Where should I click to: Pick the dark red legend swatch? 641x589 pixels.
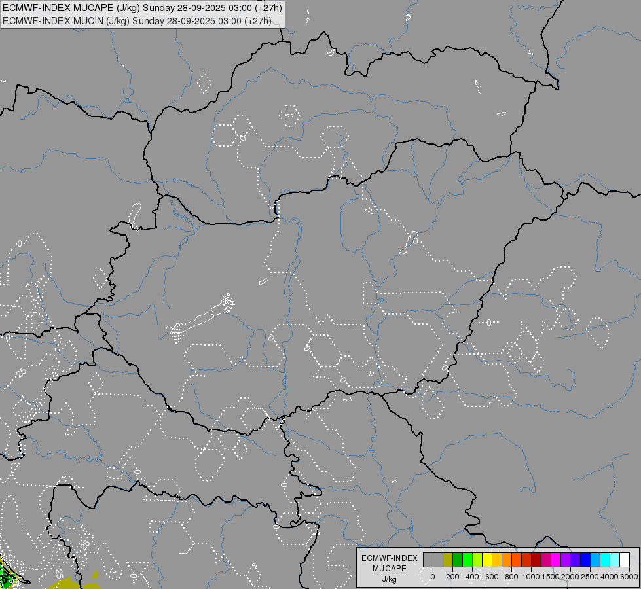click(x=536, y=560)
